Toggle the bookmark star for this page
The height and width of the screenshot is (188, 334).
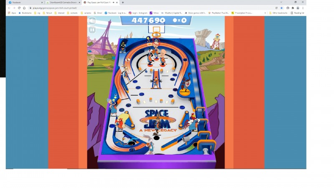[x=281, y=8]
